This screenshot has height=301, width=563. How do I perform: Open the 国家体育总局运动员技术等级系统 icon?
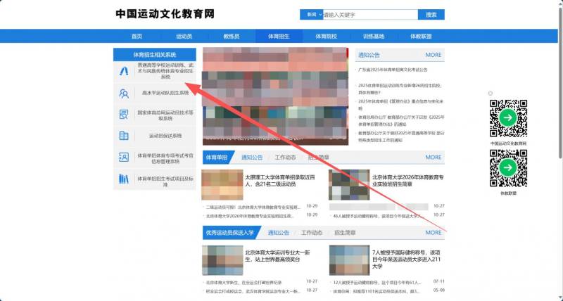pyautogui.click(x=124, y=114)
